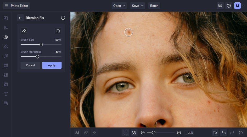Viewport: 247px width, 137px height.
Task: Open the user avatar M menu
Action: point(237,6)
